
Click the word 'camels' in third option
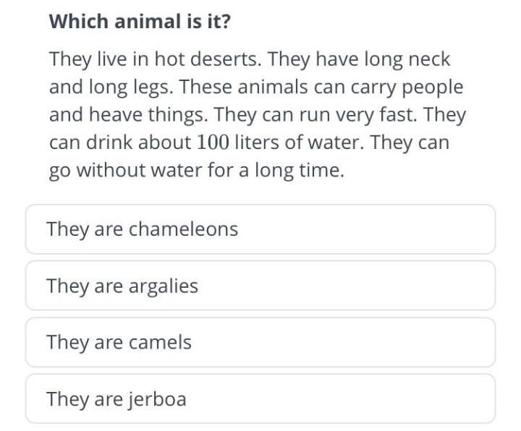160,342
